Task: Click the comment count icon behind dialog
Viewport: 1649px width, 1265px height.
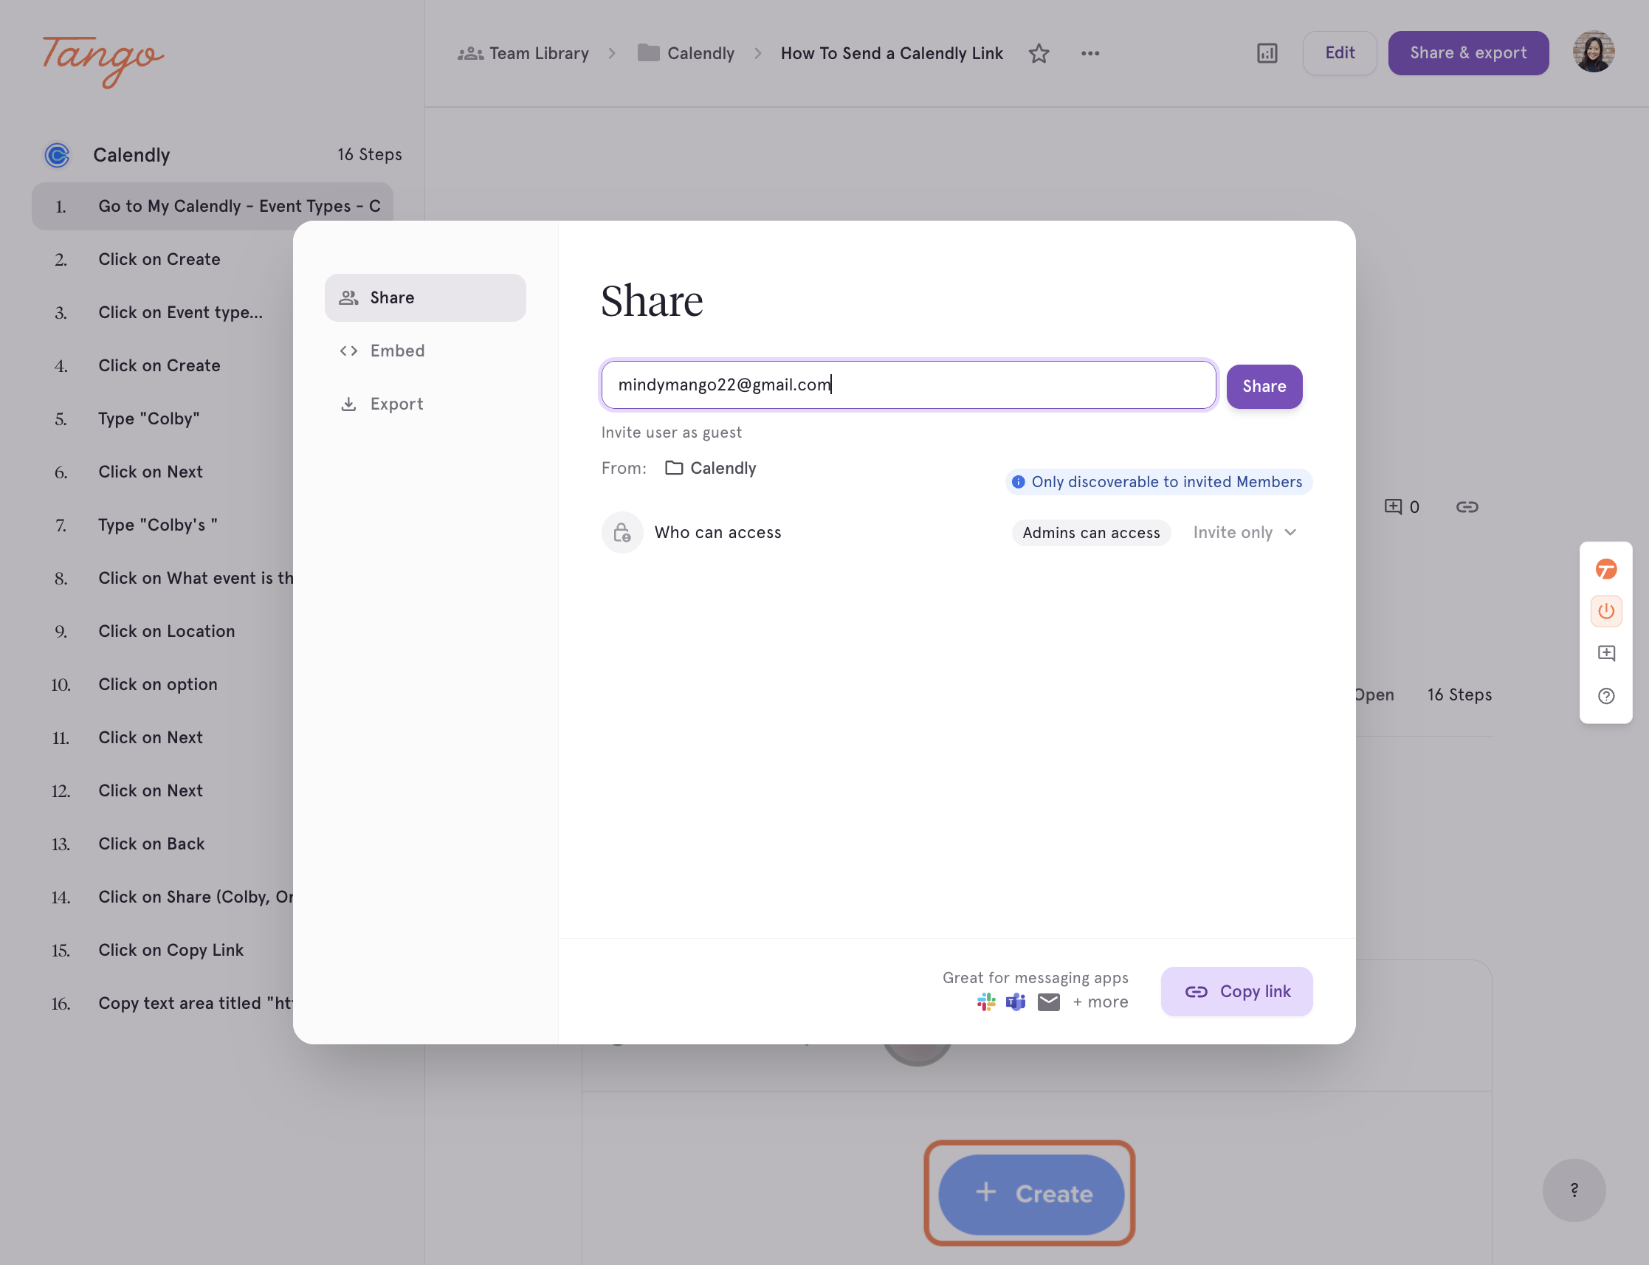Action: tap(1392, 507)
